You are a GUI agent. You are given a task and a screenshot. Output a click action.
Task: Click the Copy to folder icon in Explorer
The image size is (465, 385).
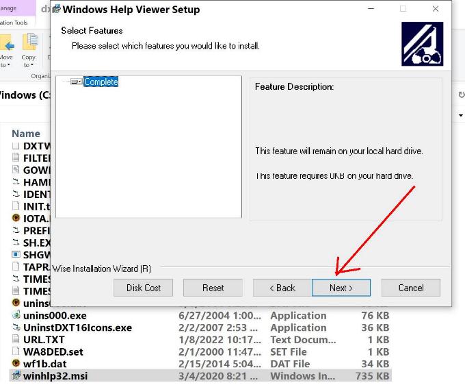30,42
